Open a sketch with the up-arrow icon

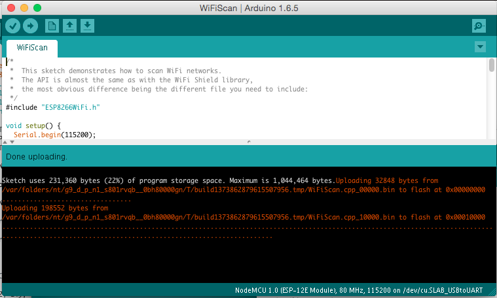click(69, 26)
